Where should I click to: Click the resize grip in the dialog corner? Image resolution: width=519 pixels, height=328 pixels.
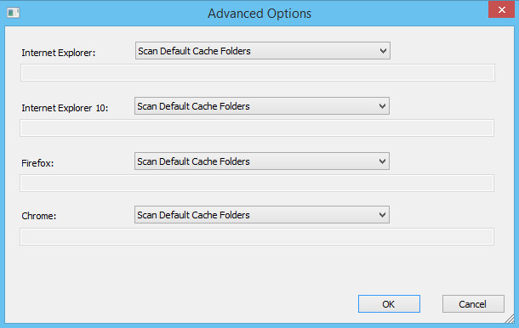510,319
